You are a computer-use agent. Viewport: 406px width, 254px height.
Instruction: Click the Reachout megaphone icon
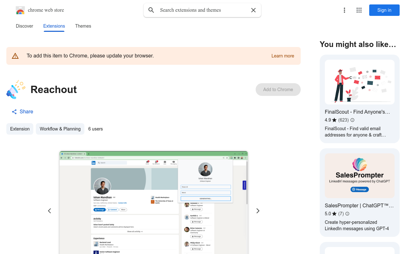pos(16,90)
